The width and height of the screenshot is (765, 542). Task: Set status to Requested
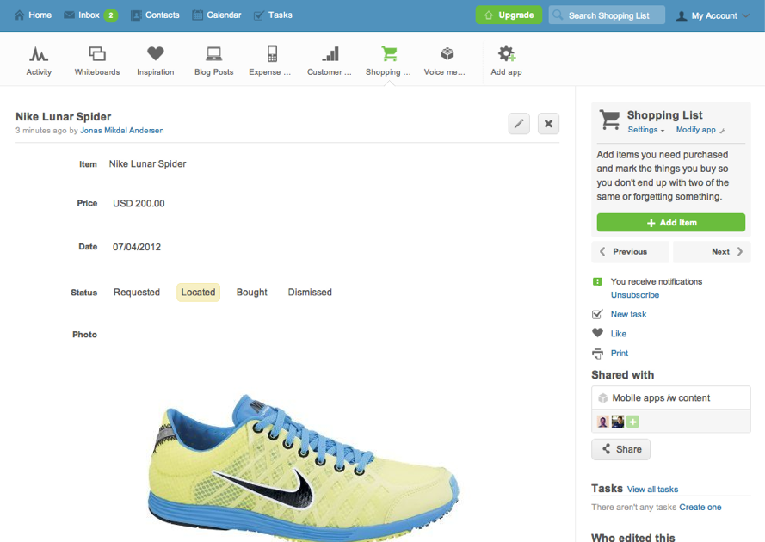point(137,293)
